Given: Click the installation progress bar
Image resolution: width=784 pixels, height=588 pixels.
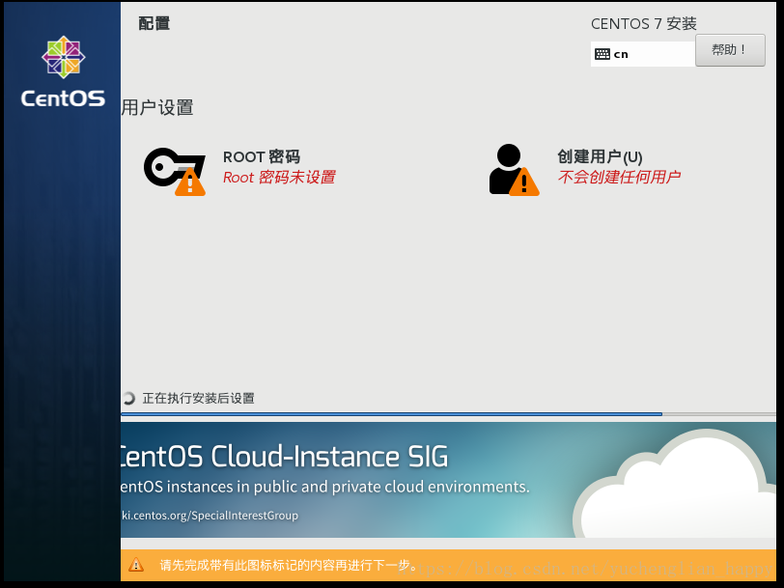Looking at the screenshot, I should [x=448, y=414].
